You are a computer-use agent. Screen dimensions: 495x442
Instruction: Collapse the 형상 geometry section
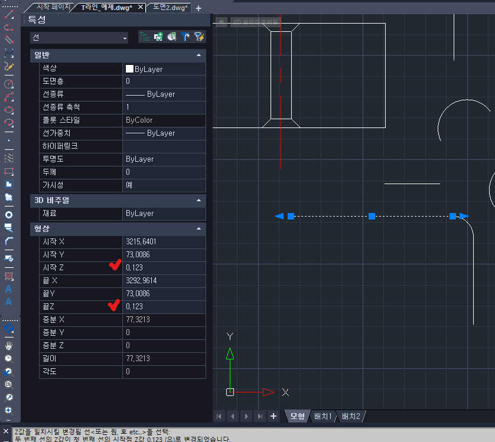coord(198,228)
